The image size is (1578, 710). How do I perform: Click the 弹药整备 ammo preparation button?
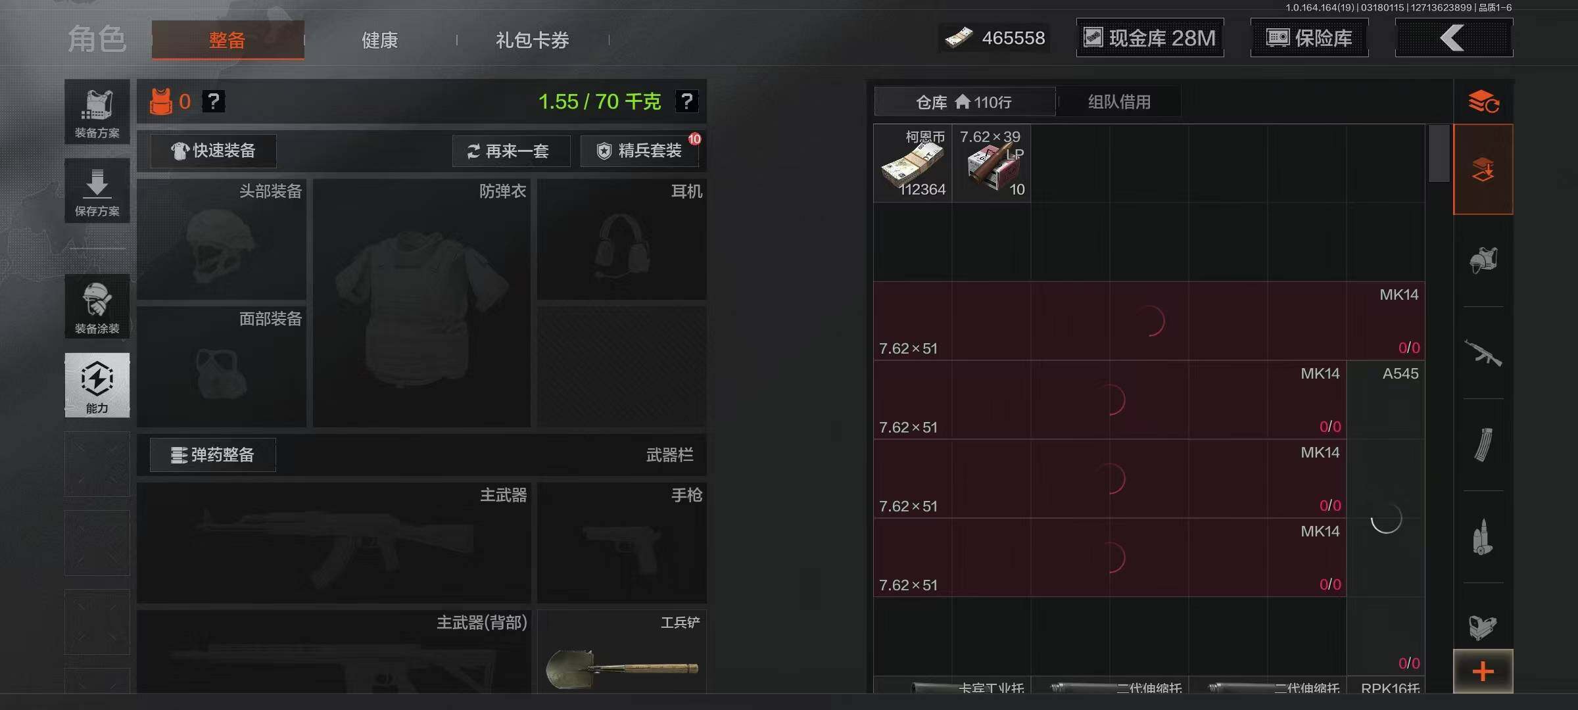click(213, 455)
